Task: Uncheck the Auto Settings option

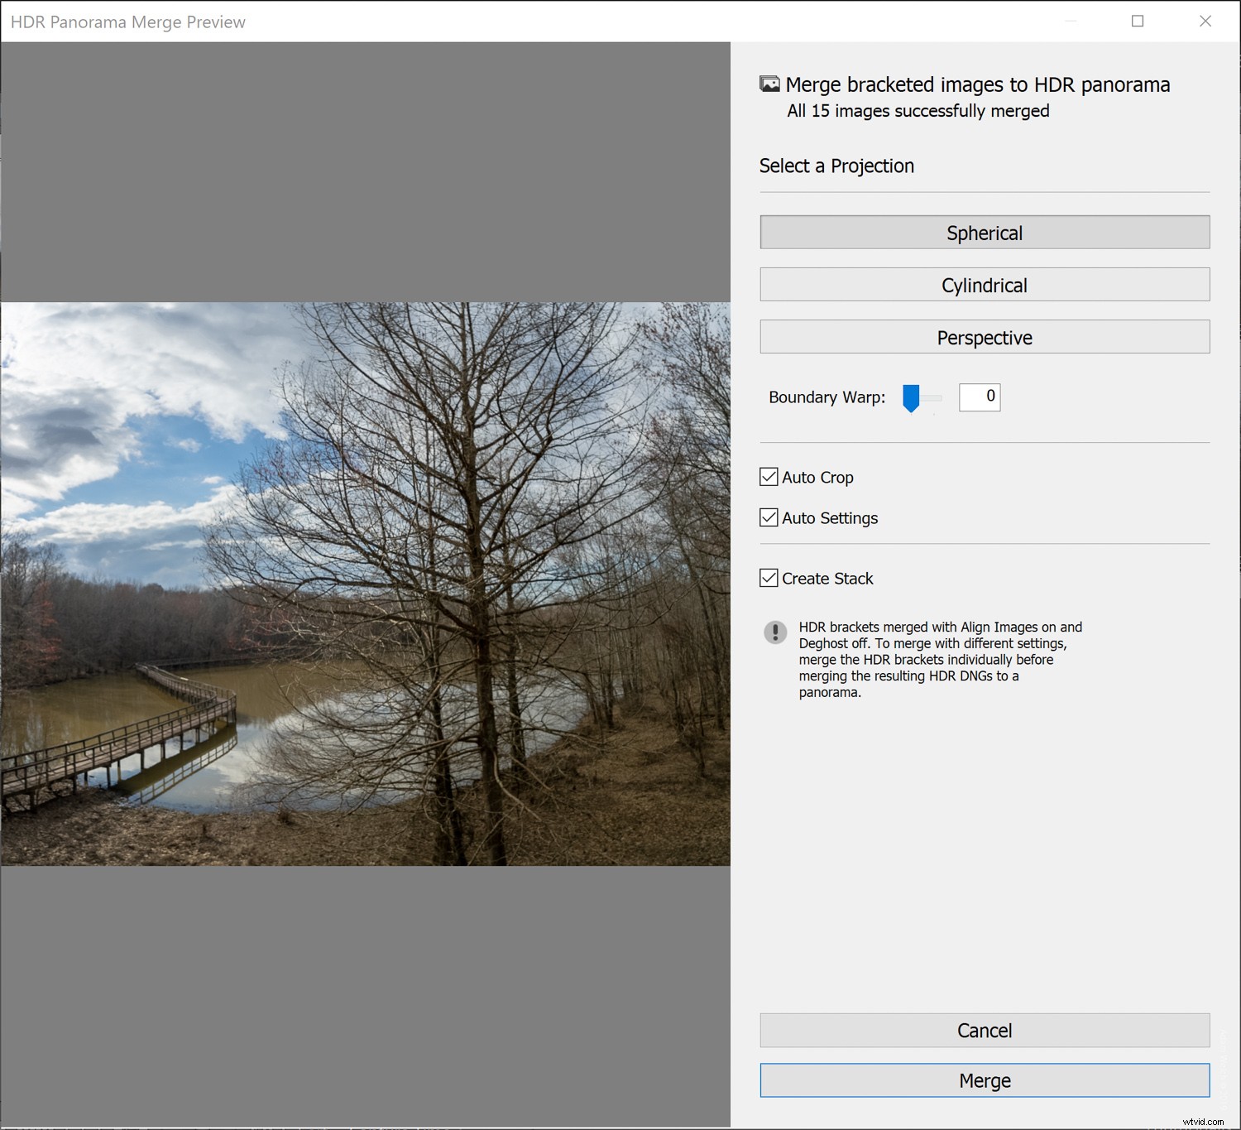Action: pos(768,517)
